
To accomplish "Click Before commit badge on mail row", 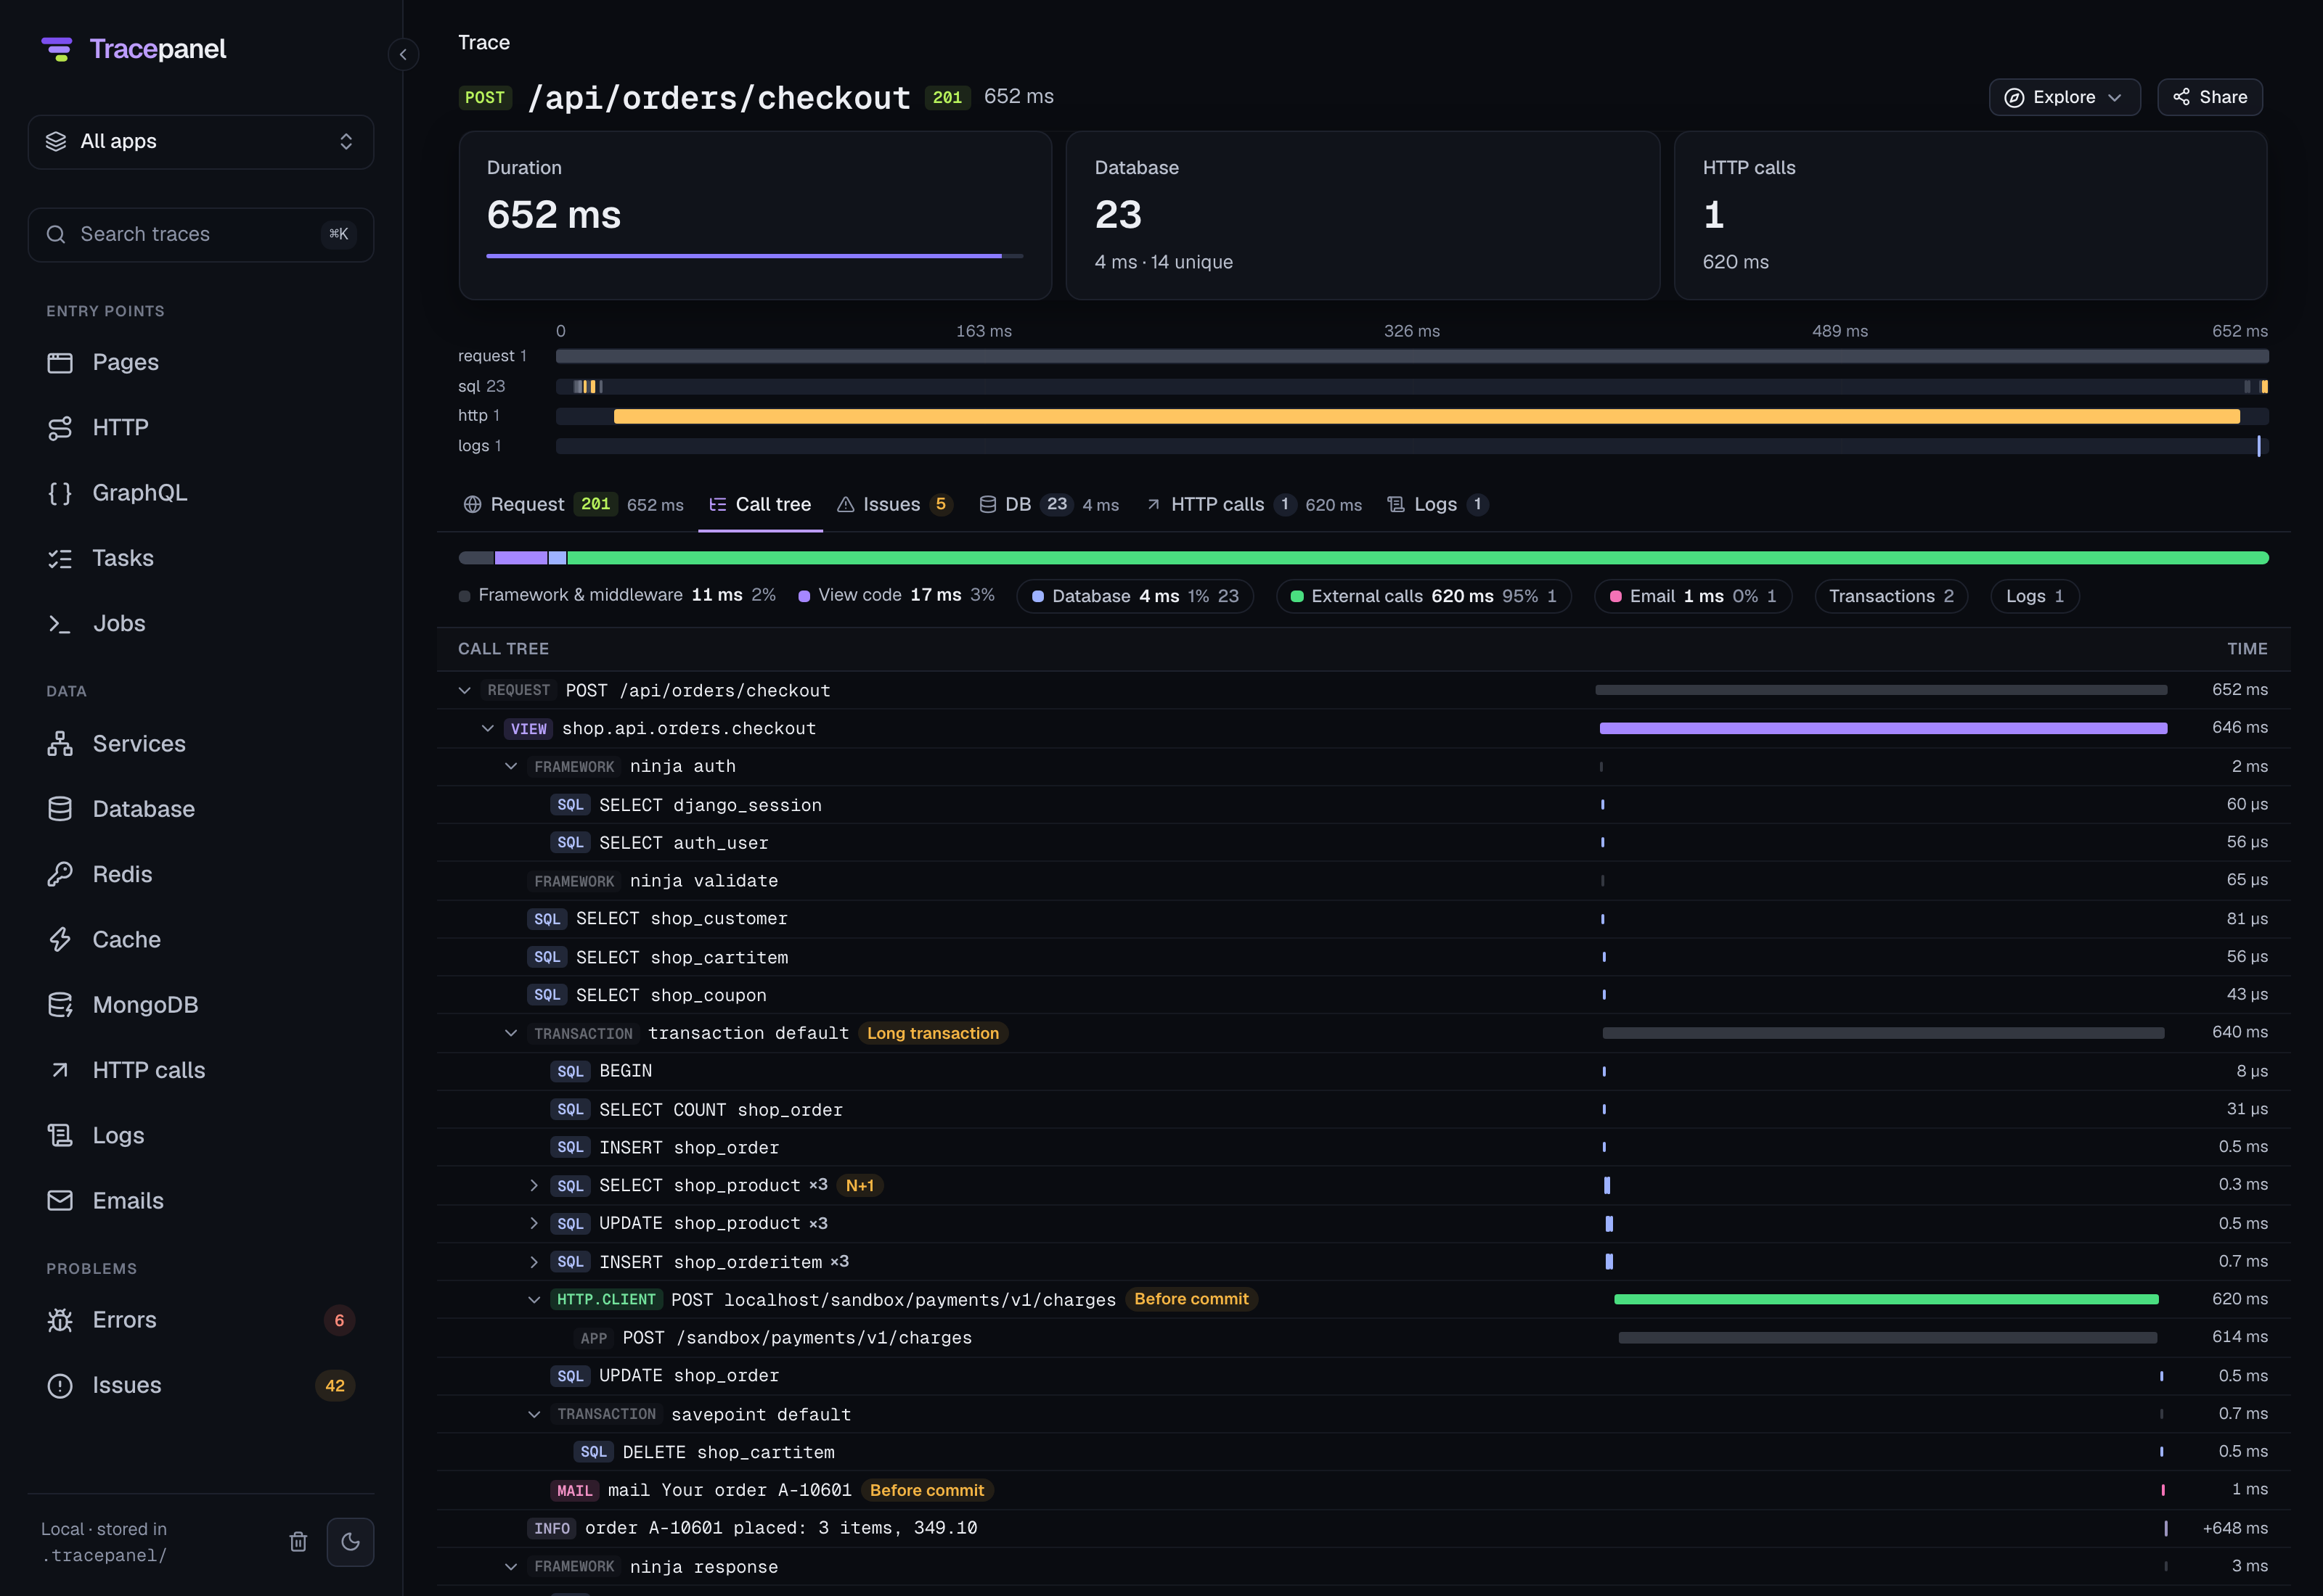I will (x=926, y=1490).
